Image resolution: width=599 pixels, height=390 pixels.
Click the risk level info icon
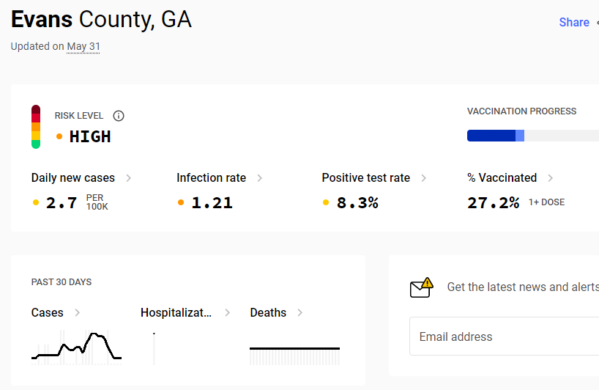click(119, 116)
